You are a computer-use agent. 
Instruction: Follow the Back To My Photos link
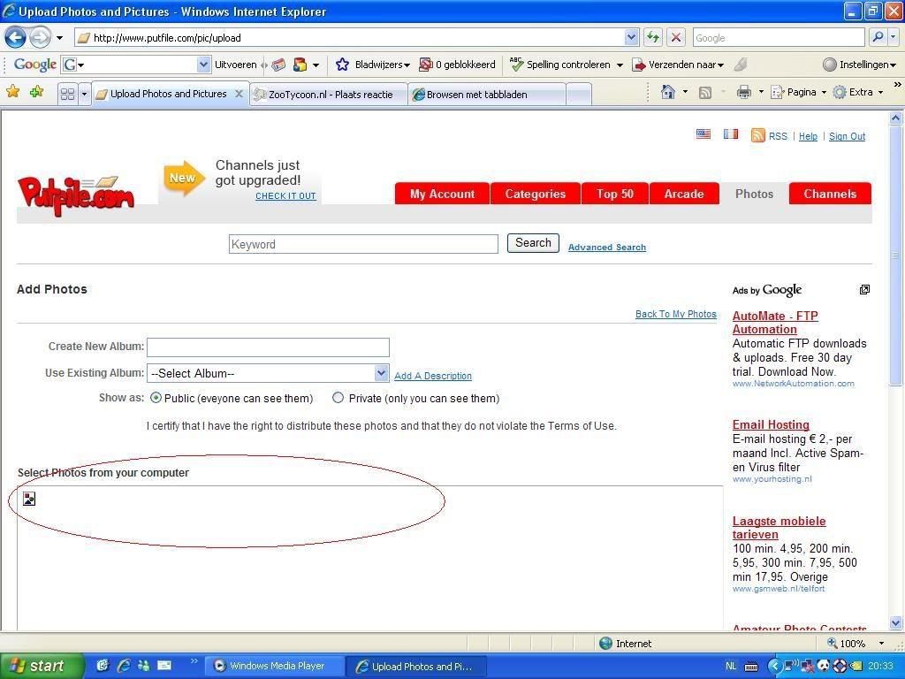coord(675,314)
